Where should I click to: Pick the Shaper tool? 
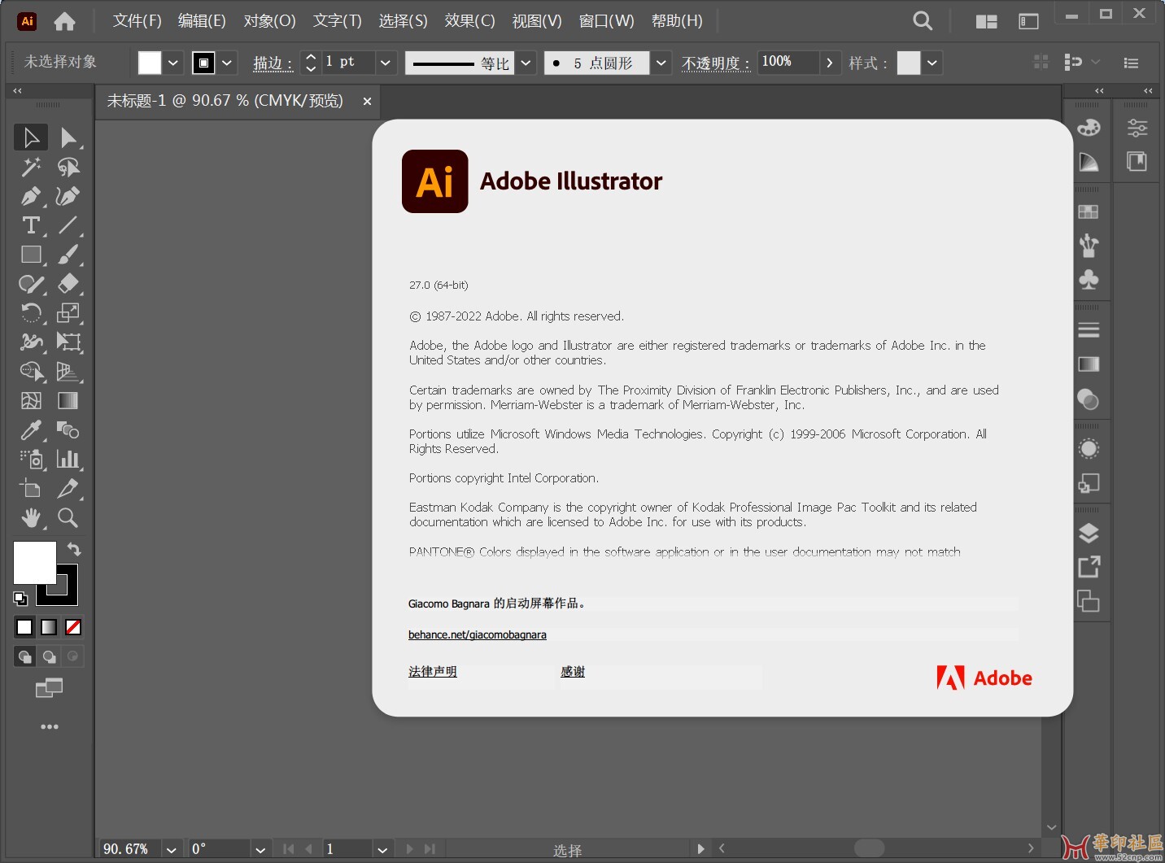click(31, 284)
